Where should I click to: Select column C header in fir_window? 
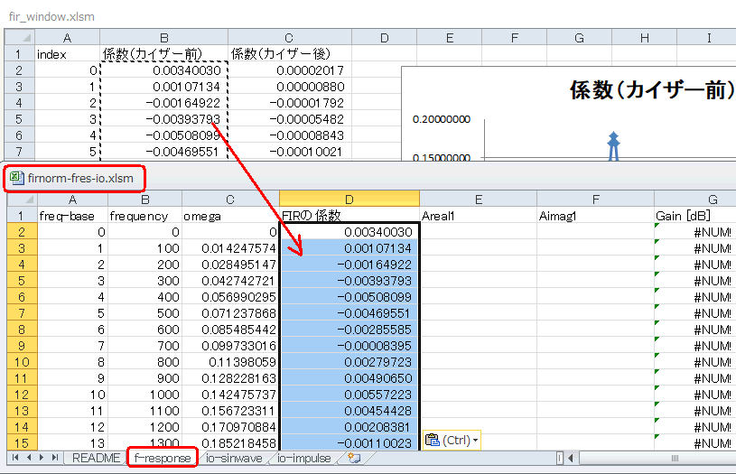[290, 38]
